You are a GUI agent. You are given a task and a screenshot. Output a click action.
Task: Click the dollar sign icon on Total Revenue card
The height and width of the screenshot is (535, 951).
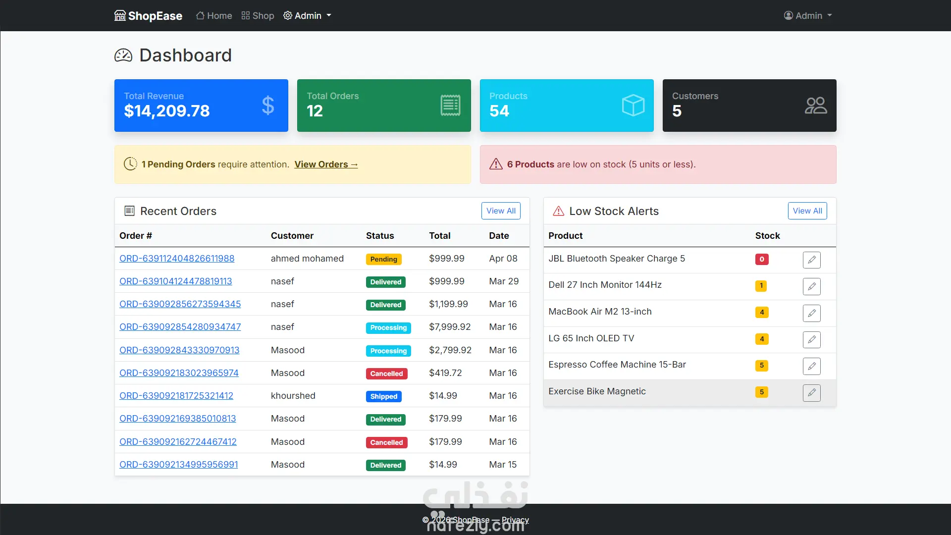click(x=268, y=106)
